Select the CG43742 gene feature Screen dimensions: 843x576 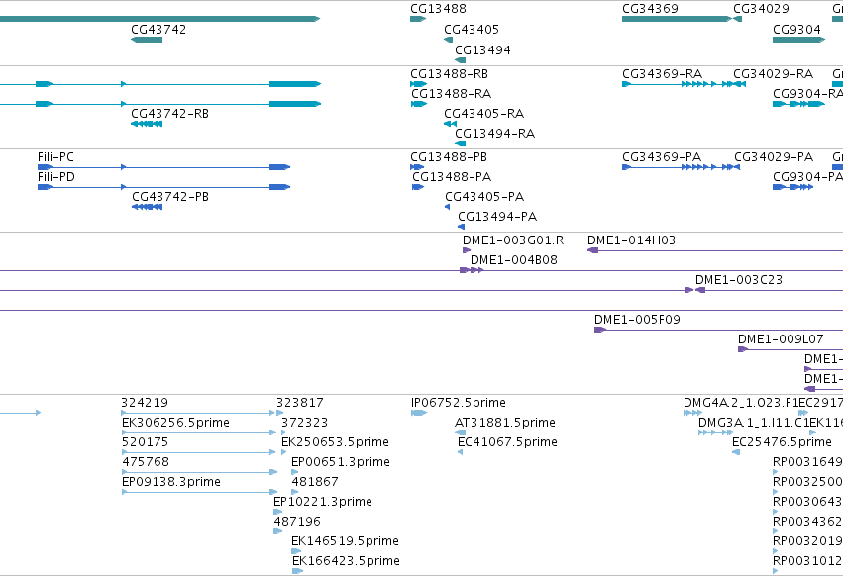[x=147, y=40]
